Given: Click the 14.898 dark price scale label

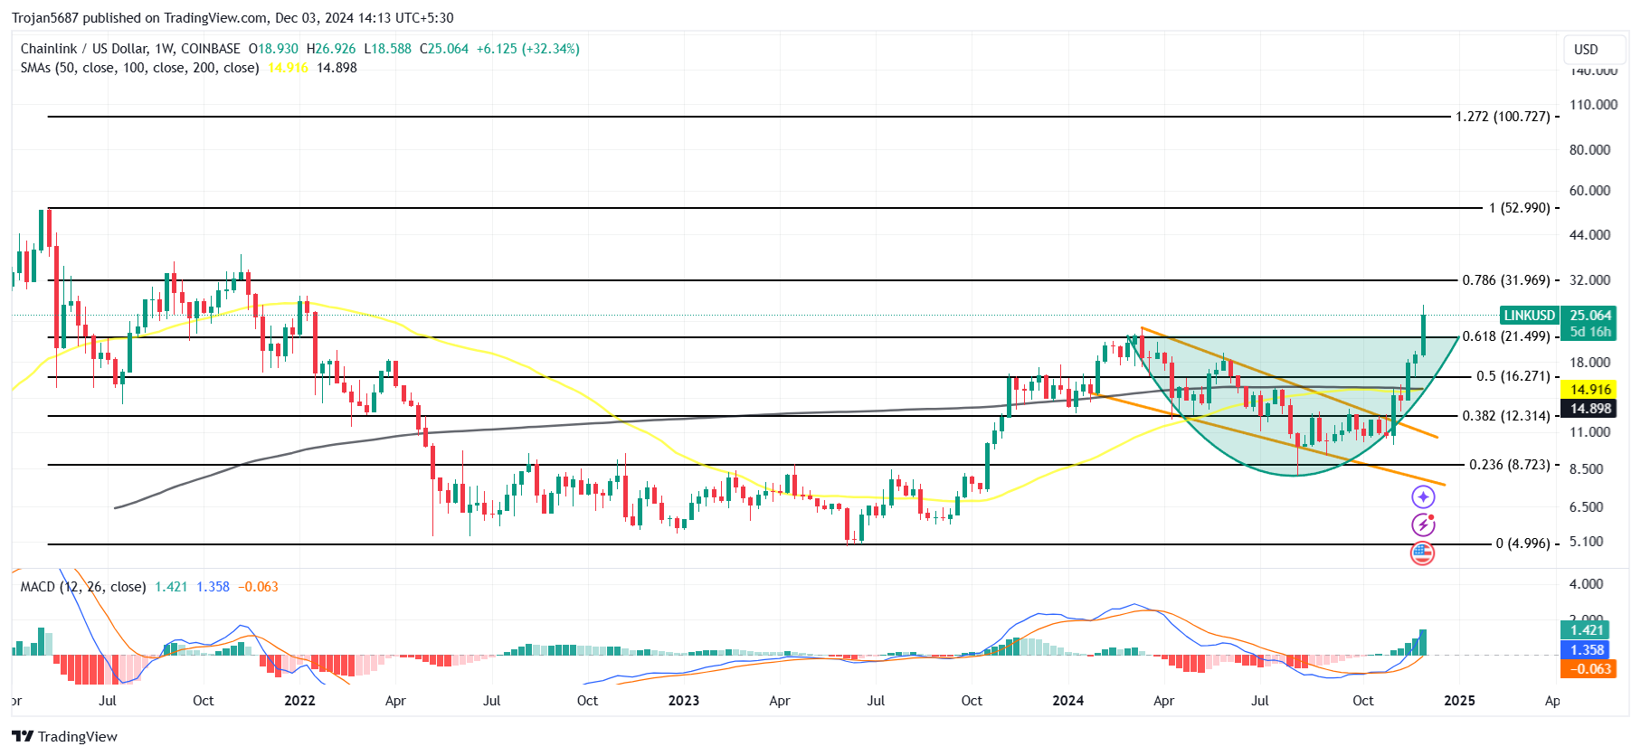Looking at the screenshot, I should pos(1589,409).
